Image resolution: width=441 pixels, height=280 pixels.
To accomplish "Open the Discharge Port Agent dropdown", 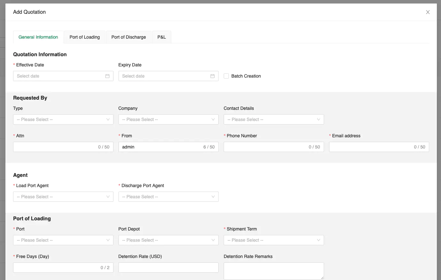I will [168, 197].
